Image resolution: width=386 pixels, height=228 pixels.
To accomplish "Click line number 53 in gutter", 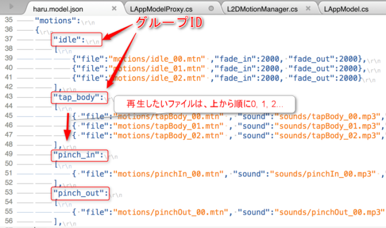I will tap(9, 192).
